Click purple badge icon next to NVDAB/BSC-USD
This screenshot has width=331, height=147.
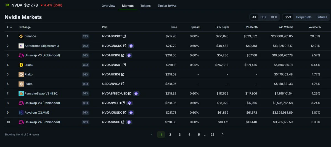pyautogui.click(x=136, y=94)
